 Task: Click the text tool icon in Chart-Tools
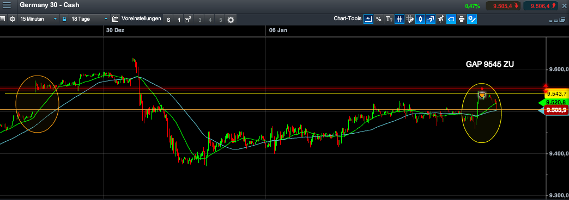tap(389, 19)
